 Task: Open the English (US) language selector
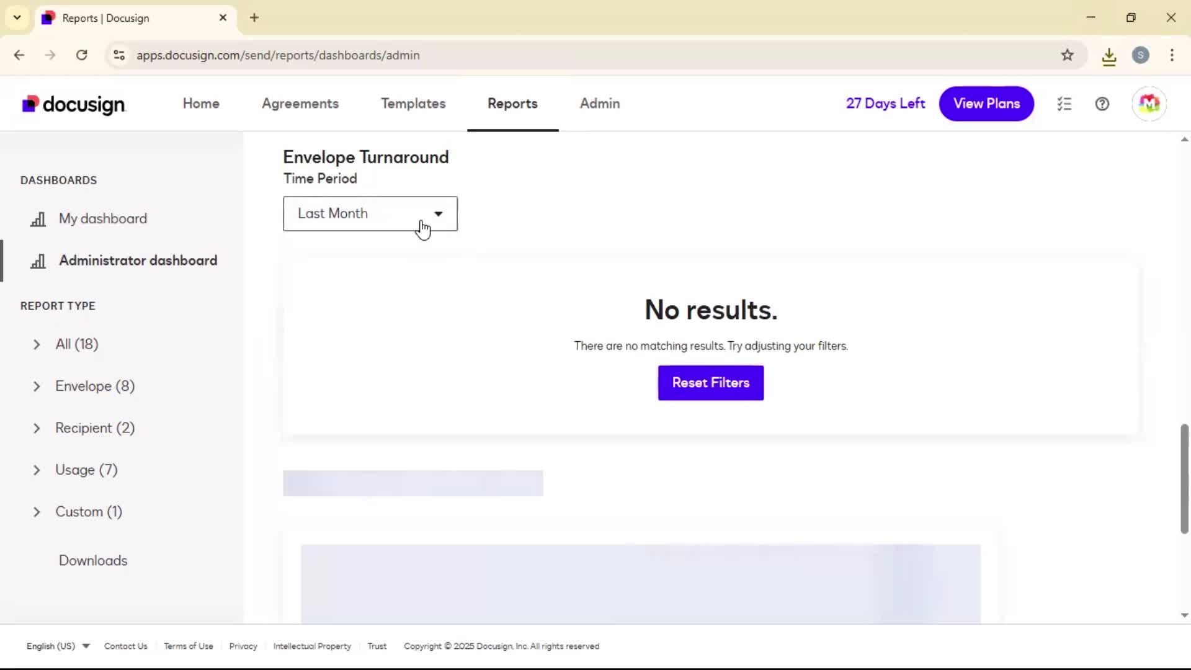tap(58, 646)
